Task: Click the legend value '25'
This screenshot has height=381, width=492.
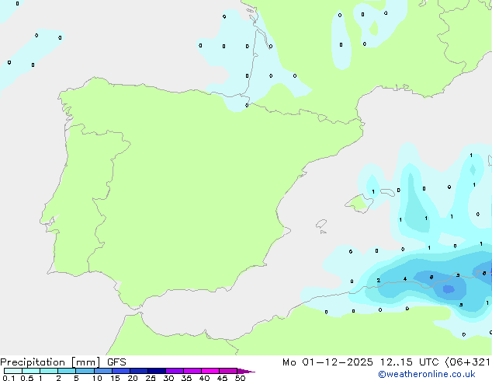Action: [x=151, y=378]
